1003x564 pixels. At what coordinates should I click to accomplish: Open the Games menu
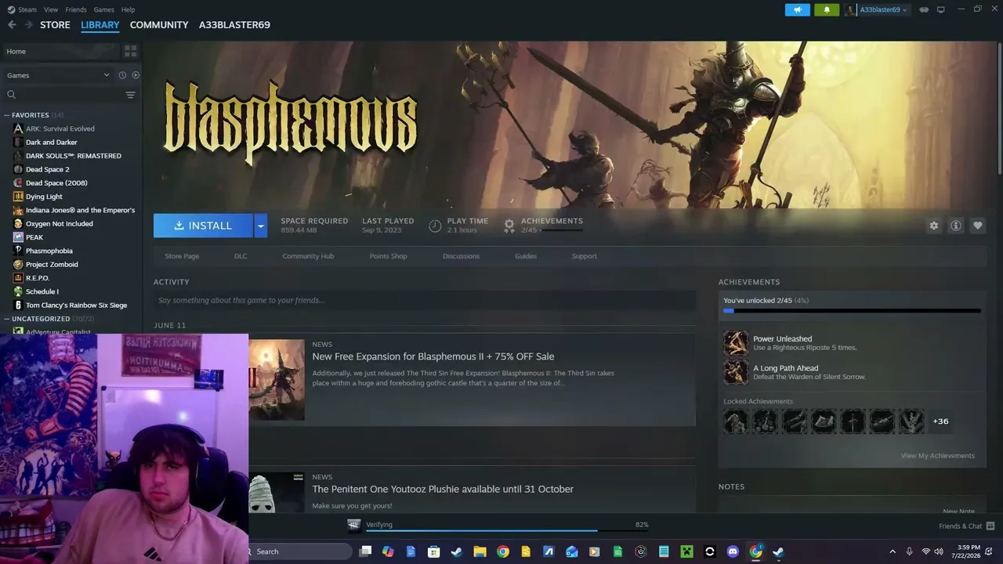[x=103, y=9]
